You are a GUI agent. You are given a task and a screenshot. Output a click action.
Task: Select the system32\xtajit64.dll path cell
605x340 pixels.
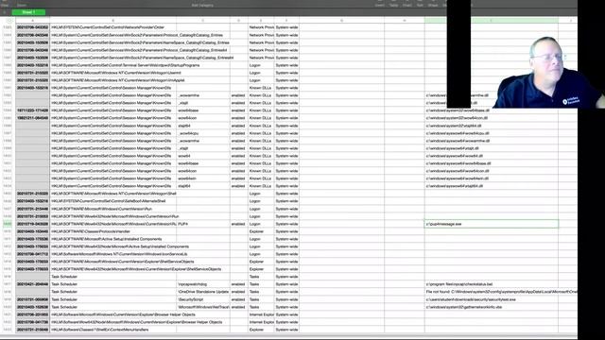(x=492, y=126)
